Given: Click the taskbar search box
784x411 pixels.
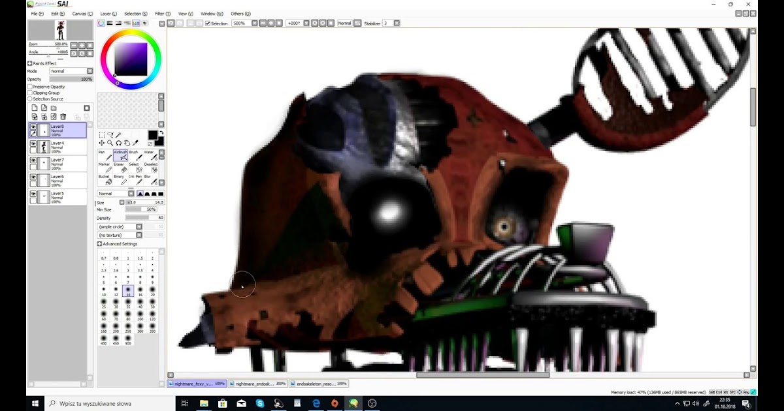Looking at the screenshot, I should (x=110, y=403).
